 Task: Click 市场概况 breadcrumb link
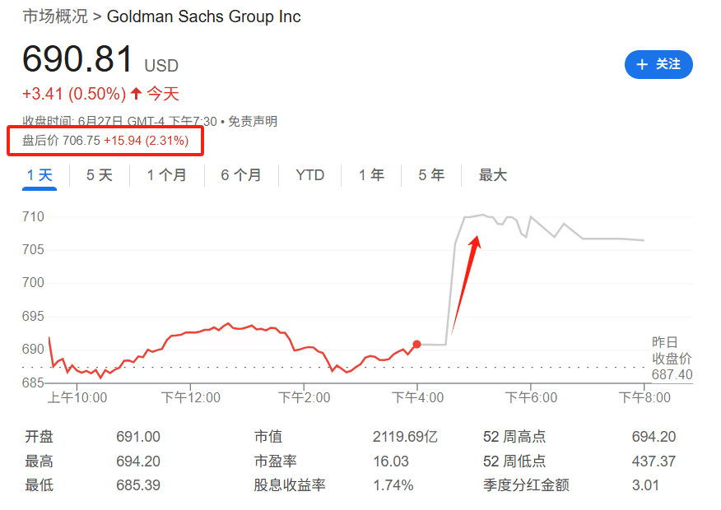(55, 16)
